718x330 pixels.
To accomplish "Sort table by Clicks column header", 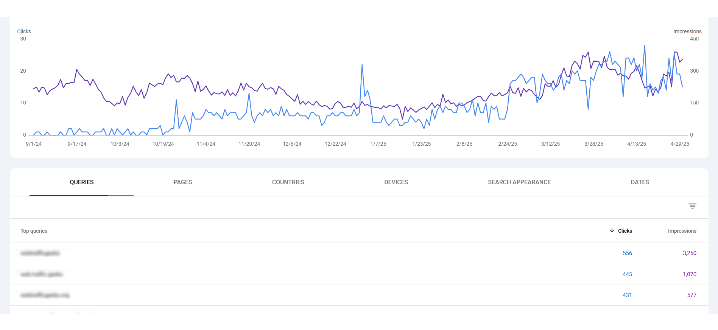I will coord(625,231).
